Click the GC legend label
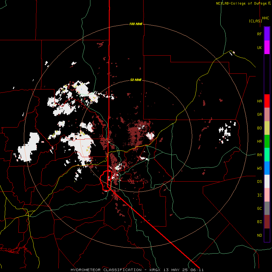272x272 pixels. [x=259, y=208]
